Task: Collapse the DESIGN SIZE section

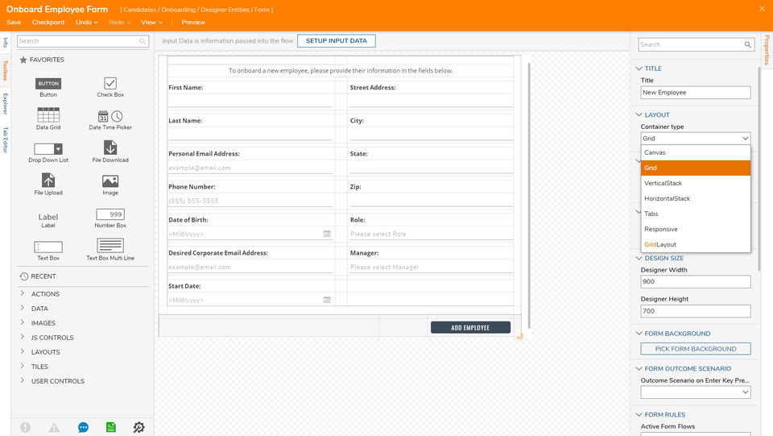Action: pyautogui.click(x=639, y=258)
